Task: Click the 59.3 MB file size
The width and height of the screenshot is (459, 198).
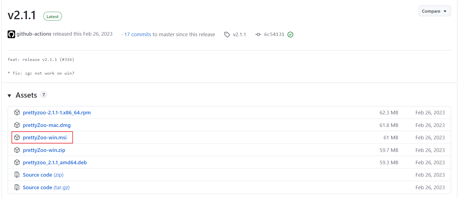Action: 389,162
